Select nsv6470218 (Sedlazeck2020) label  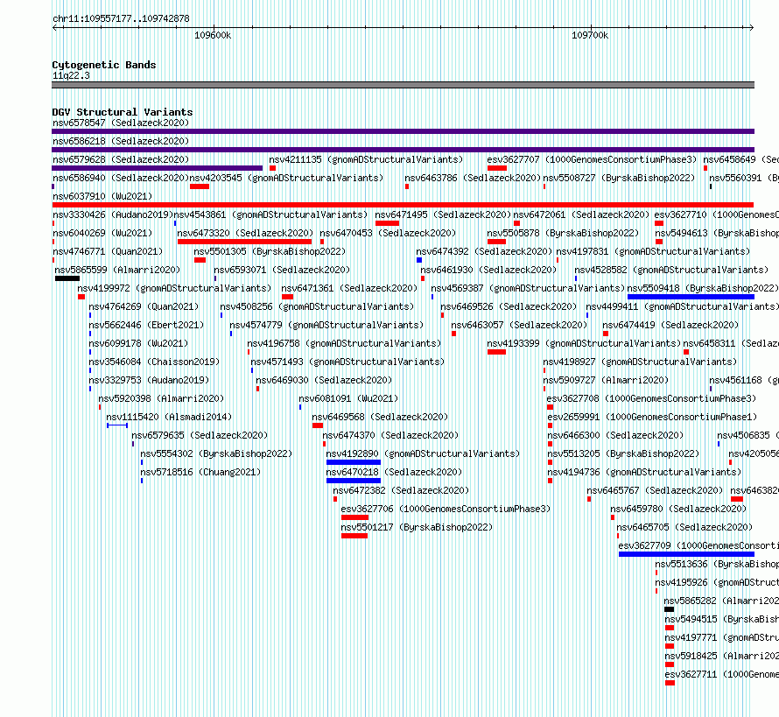[394, 472]
